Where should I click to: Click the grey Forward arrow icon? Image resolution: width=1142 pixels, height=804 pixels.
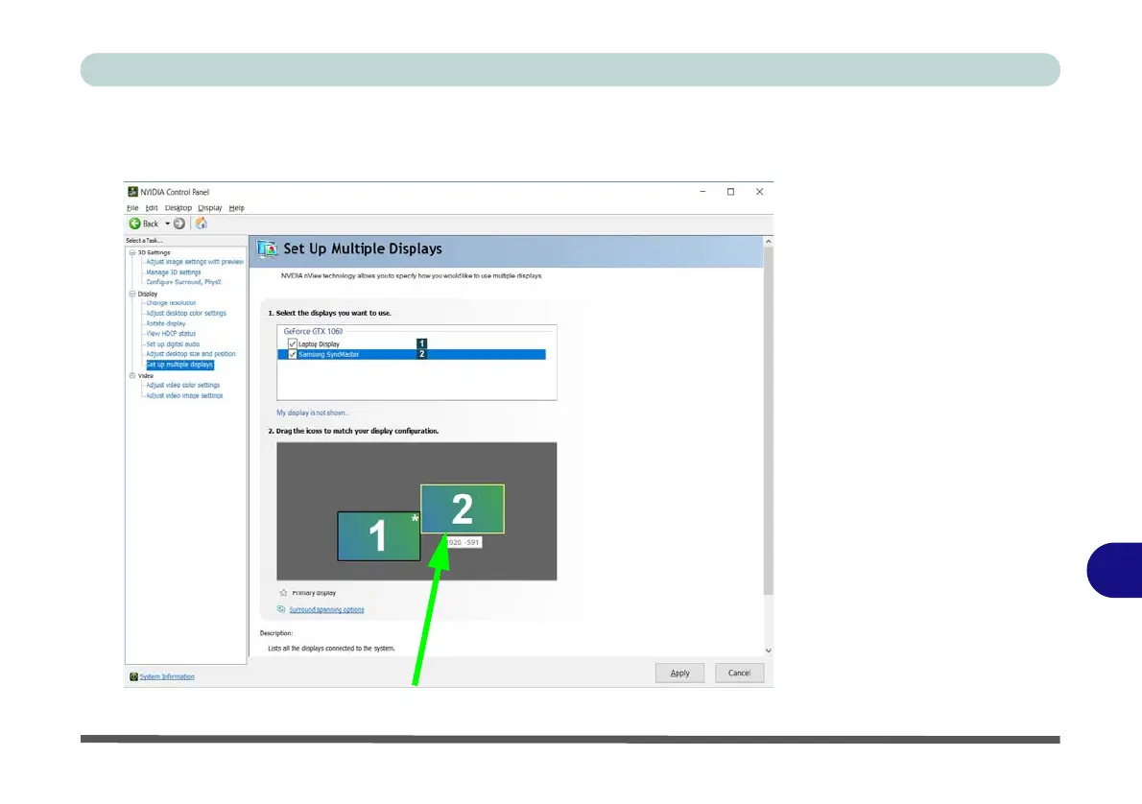pos(179,224)
